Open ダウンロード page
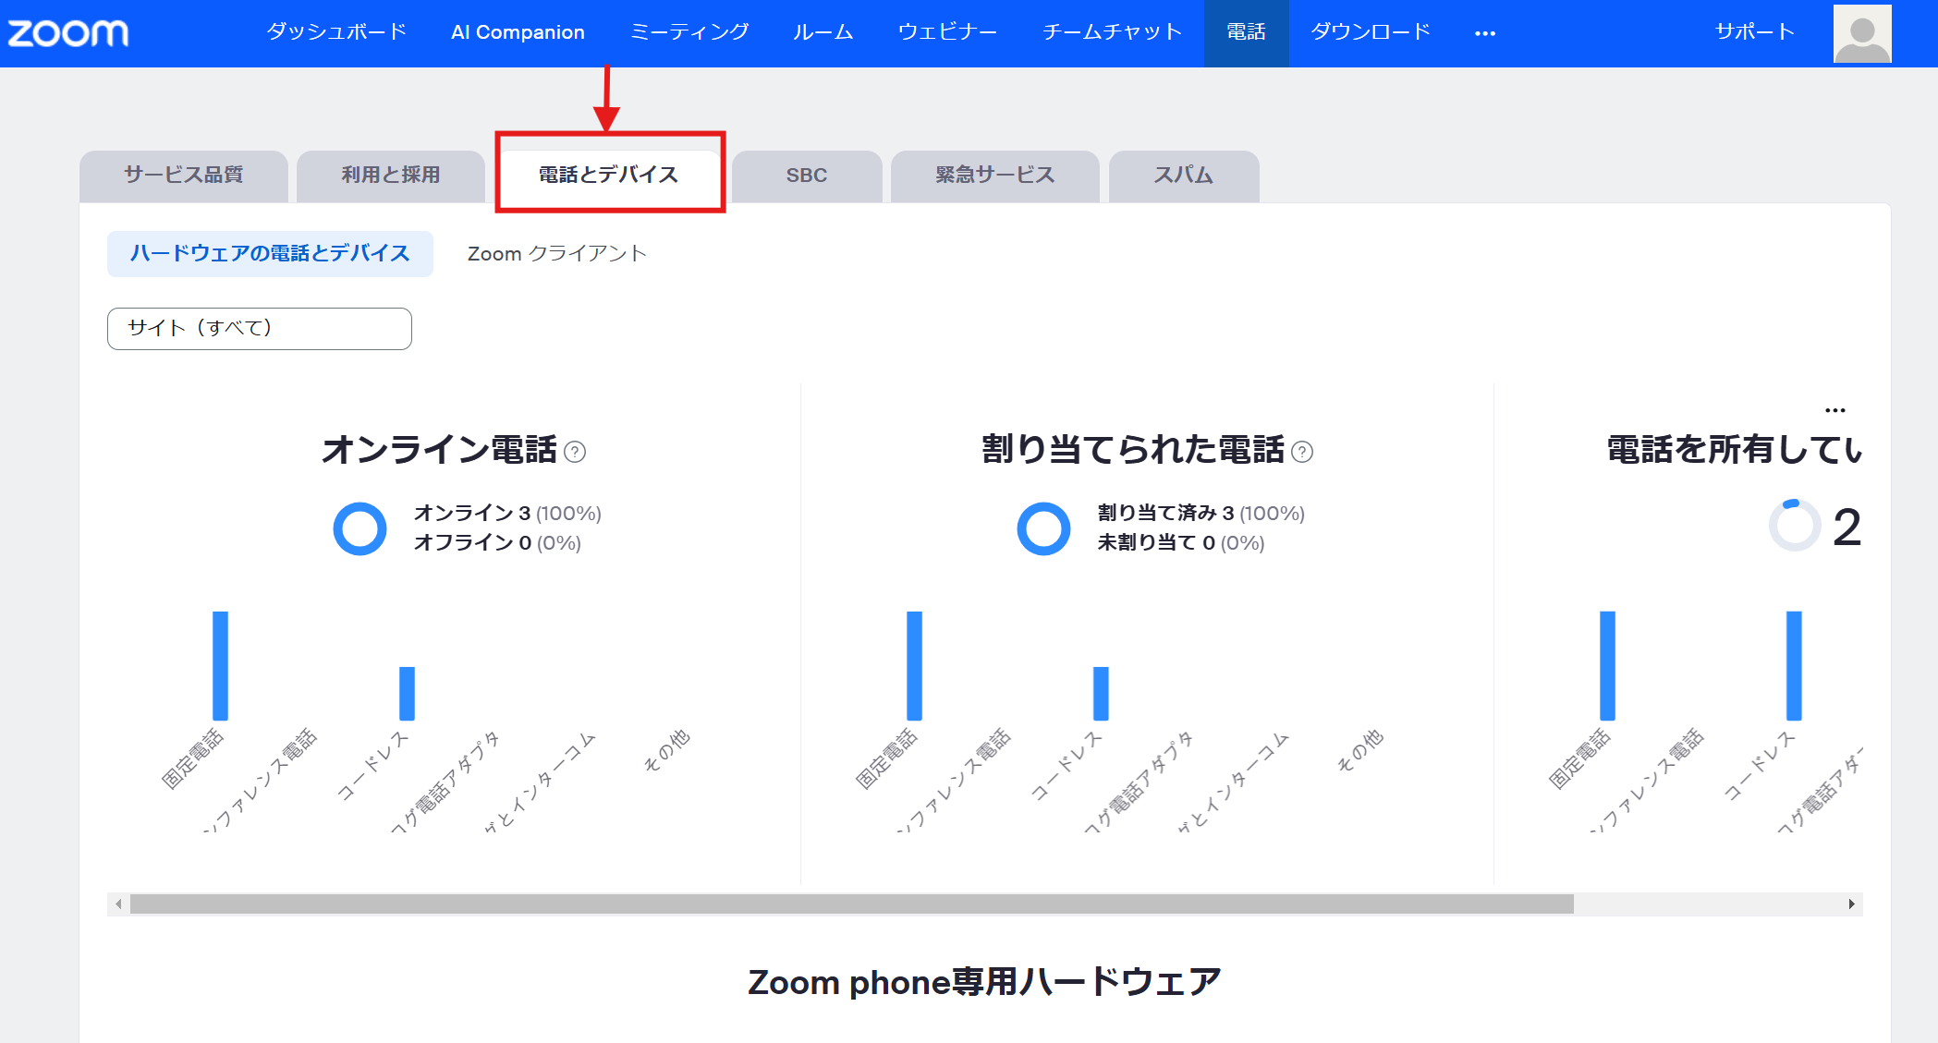1938x1043 pixels. coord(1371,32)
